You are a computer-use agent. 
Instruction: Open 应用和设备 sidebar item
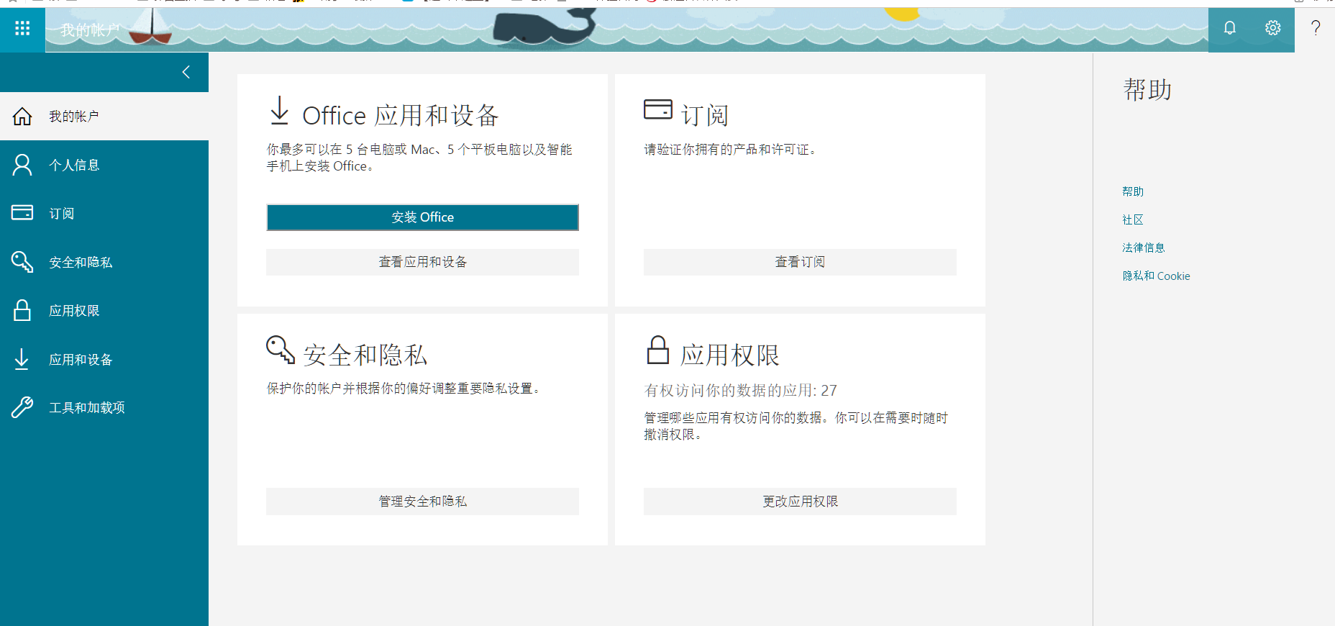point(104,359)
